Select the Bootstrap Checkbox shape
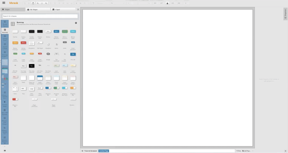Image resolution: width=288 pixels, height=153 pixels. point(48,45)
